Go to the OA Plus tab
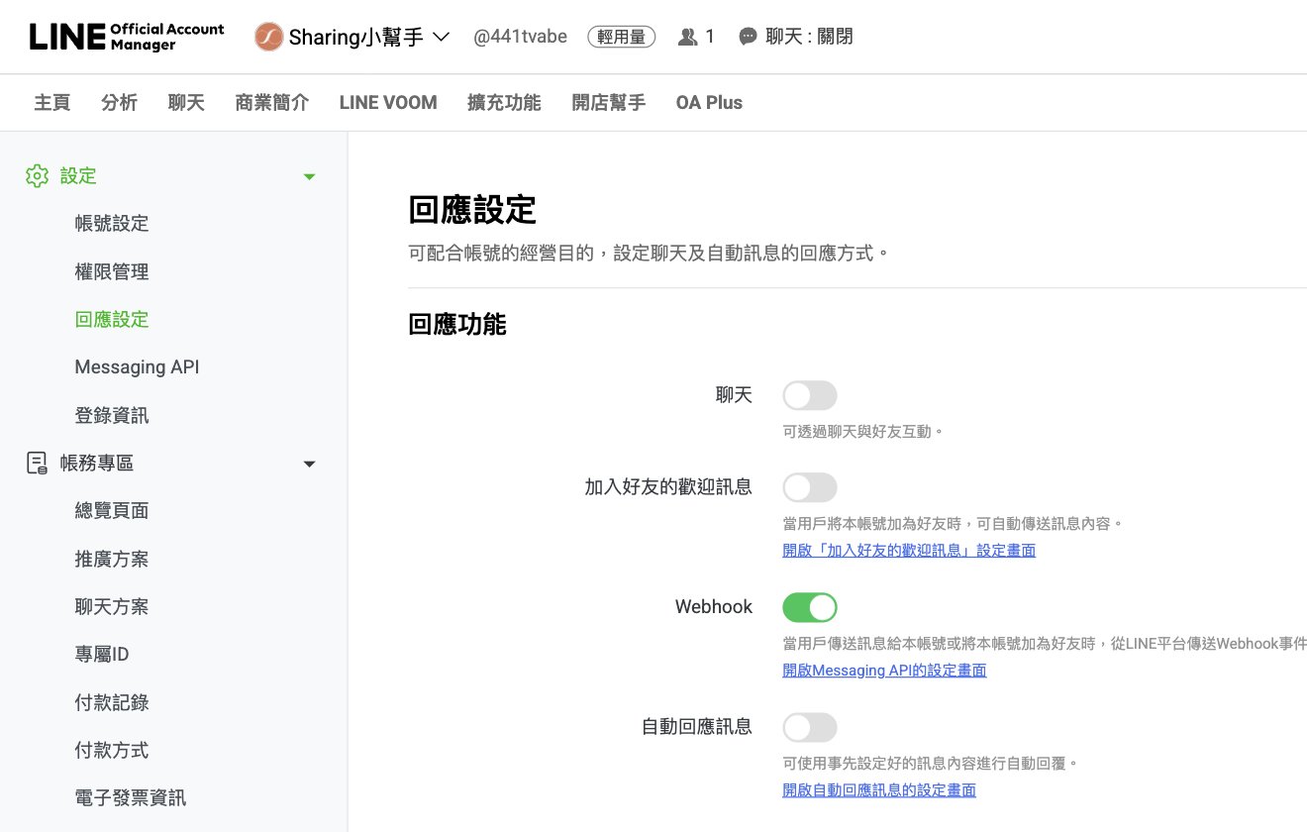1307x832 pixels. pyautogui.click(x=709, y=102)
